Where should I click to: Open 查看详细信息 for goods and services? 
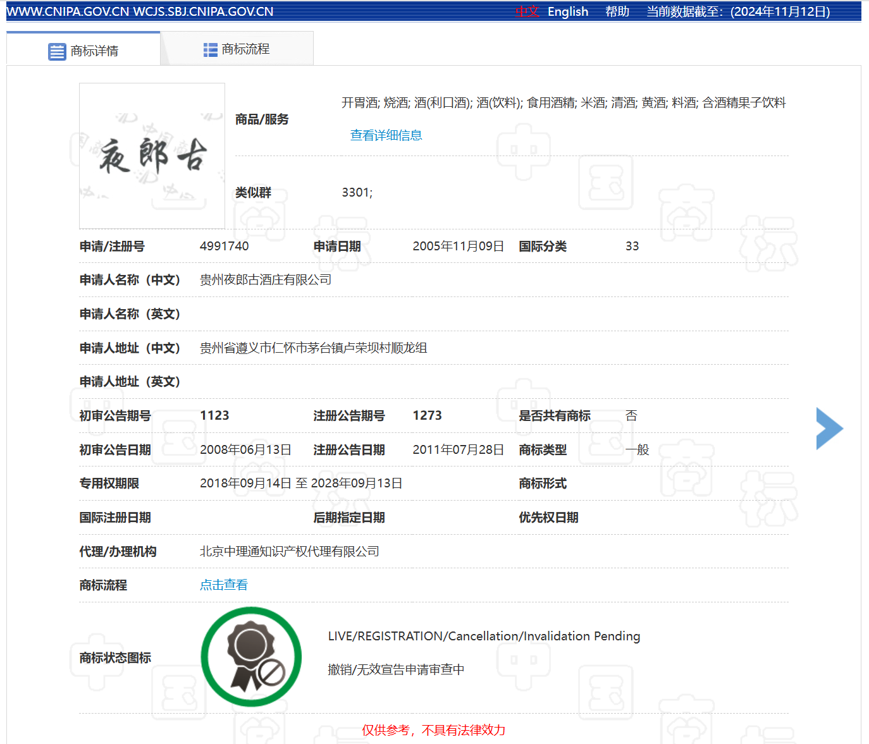point(386,135)
